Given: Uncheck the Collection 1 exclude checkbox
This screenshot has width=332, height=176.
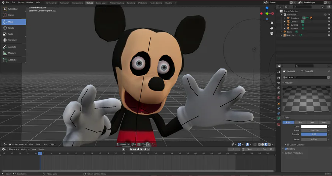Looking at the screenshot, I should [325, 15].
